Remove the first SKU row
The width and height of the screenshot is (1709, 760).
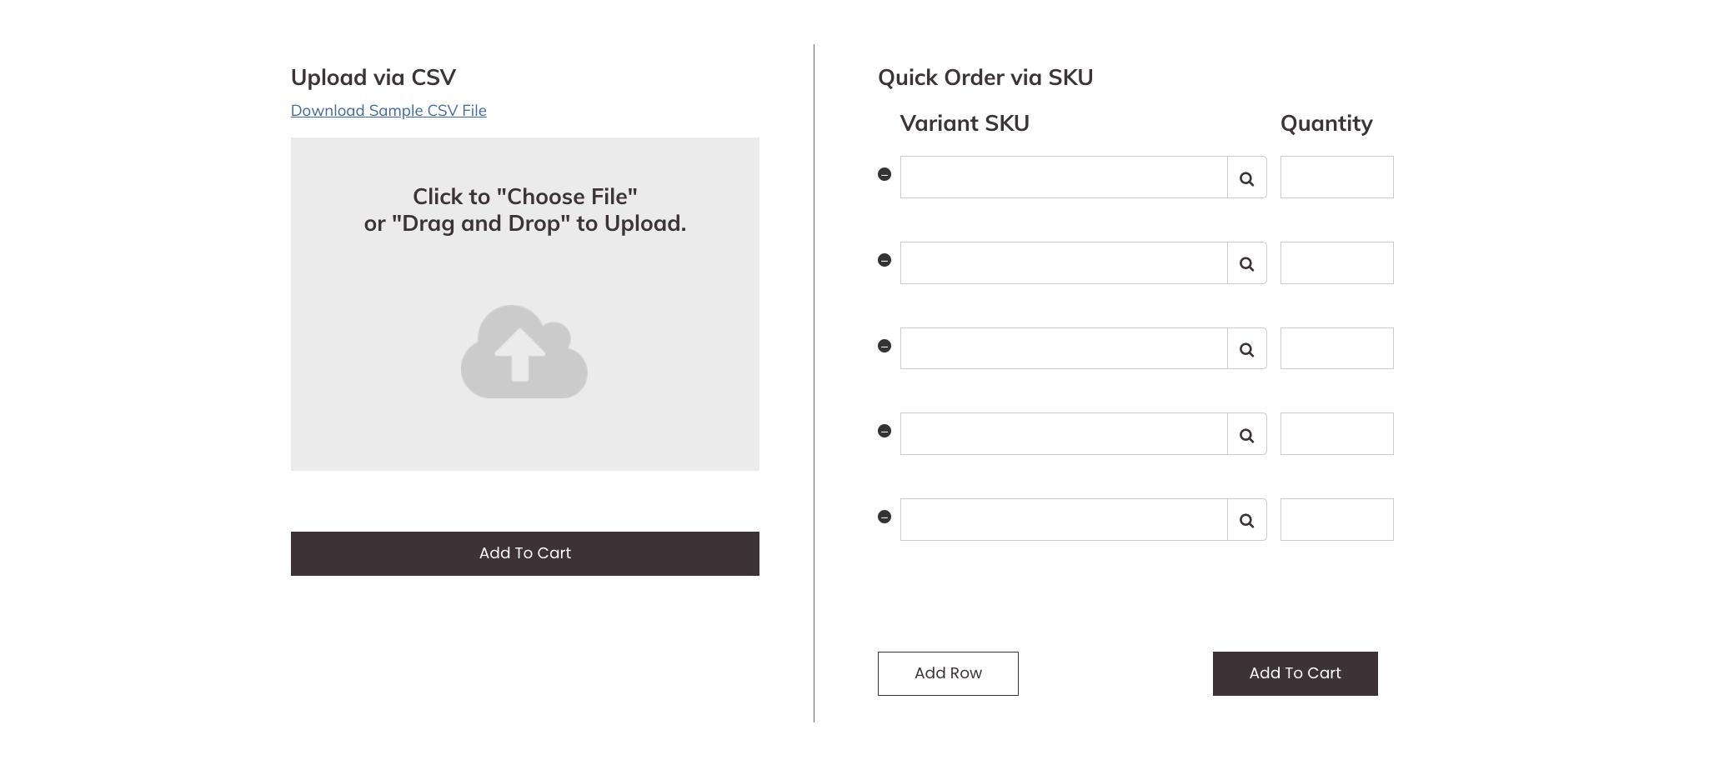[x=885, y=174]
